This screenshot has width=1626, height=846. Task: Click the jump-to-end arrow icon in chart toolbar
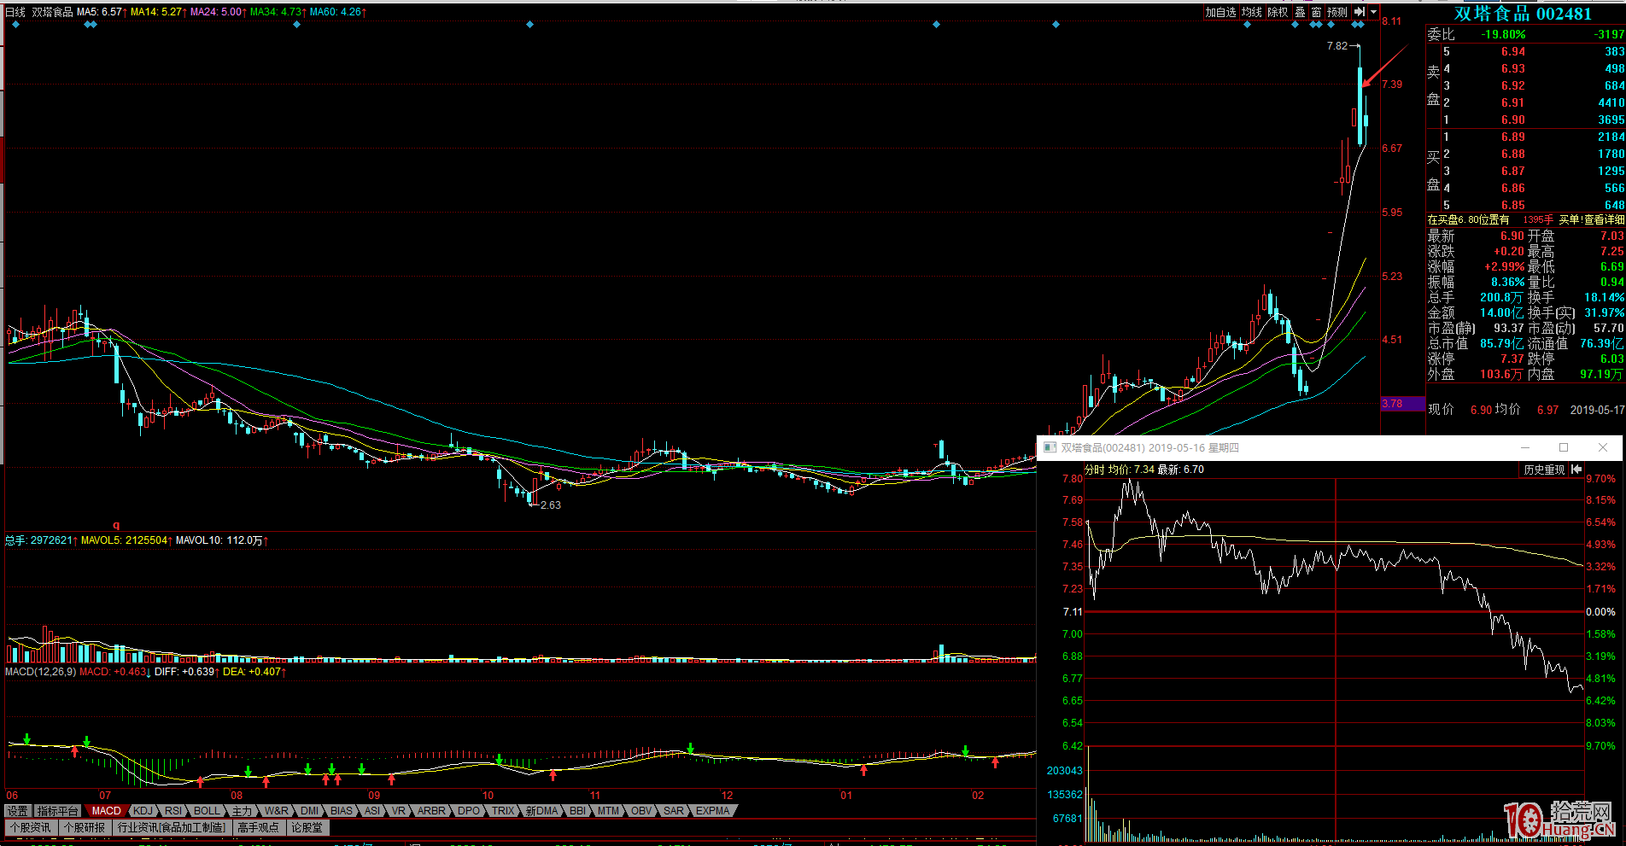1360,12
